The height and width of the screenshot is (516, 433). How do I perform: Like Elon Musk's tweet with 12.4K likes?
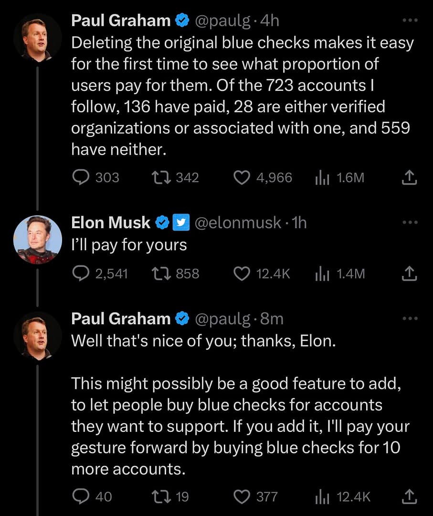pyautogui.click(x=243, y=273)
